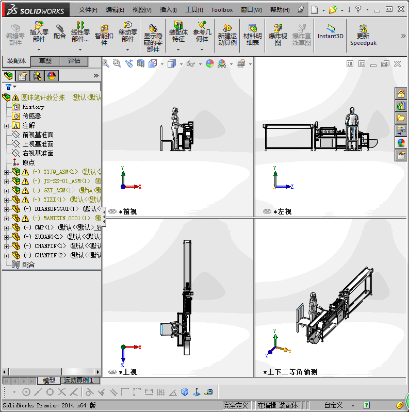Viewport: 409px width, 412px height.
Task: Click Section View icon
Action: [x=141, y=63]
